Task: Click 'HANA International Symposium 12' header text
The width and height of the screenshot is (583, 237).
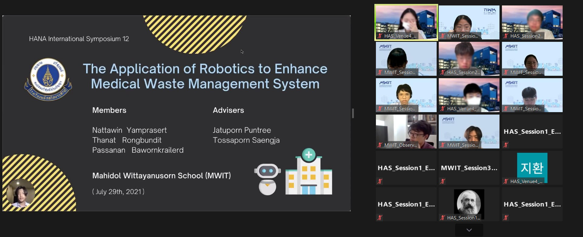Action: pyautogui.click(x=79, y=39)
